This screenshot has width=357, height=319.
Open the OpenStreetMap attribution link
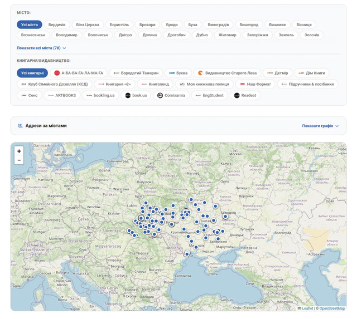[332, 308]
